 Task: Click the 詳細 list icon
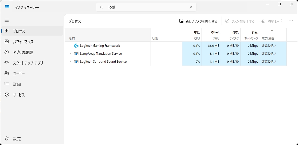point(7,84)
